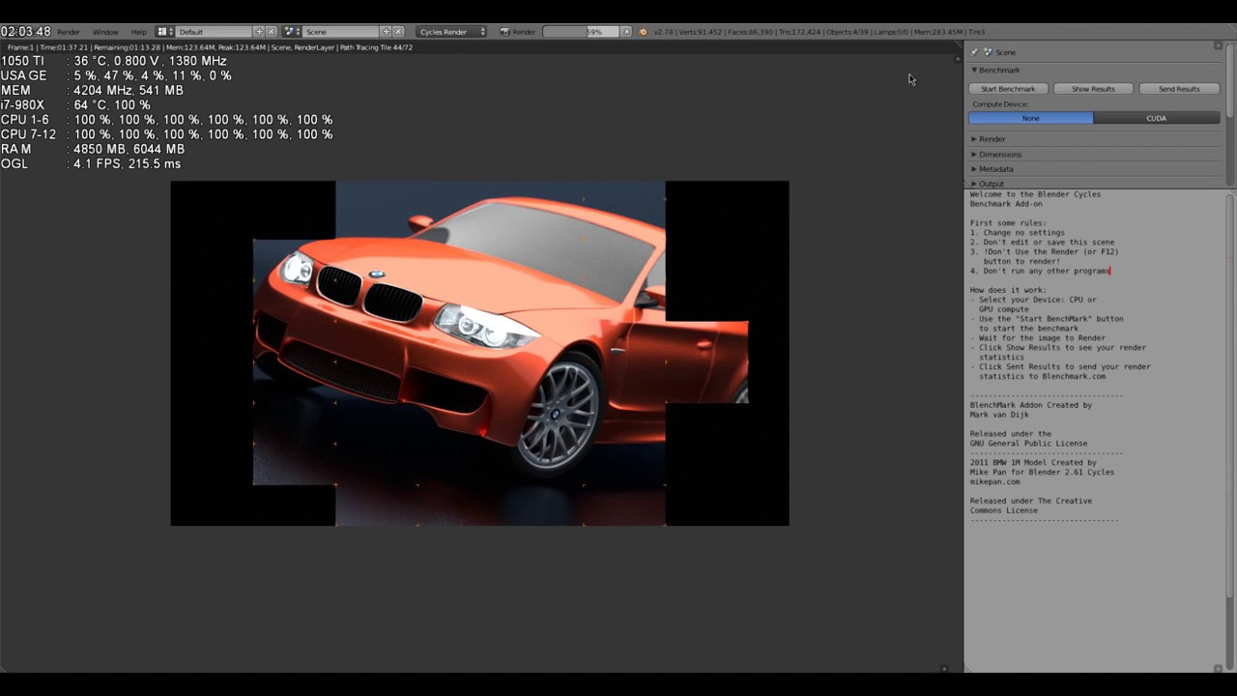Click the 'i7-980X' overlay label
The width and height of the screenshot is (1237, 696).
click(x=22, y=105)
